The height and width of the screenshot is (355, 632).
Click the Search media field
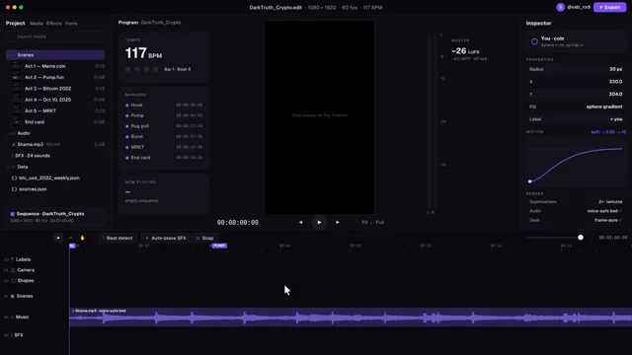click(55, 36)
